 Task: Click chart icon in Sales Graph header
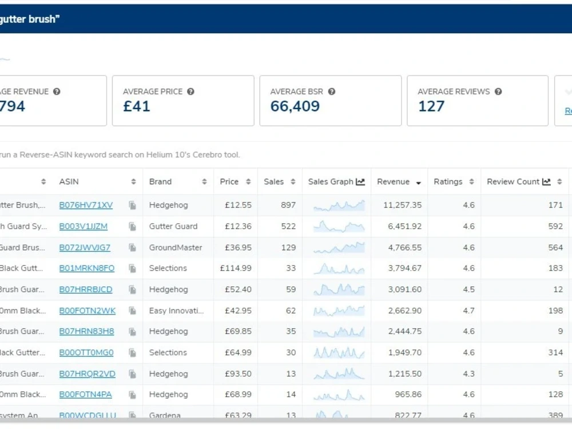[x=360, y=182]
